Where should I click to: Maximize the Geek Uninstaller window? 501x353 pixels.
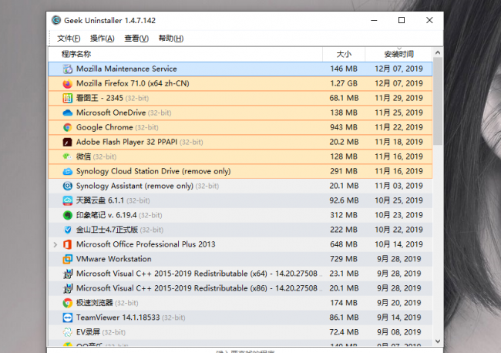tap(402, 21)
